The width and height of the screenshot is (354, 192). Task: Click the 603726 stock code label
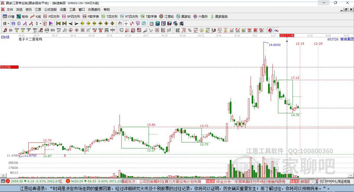point(333,39)
